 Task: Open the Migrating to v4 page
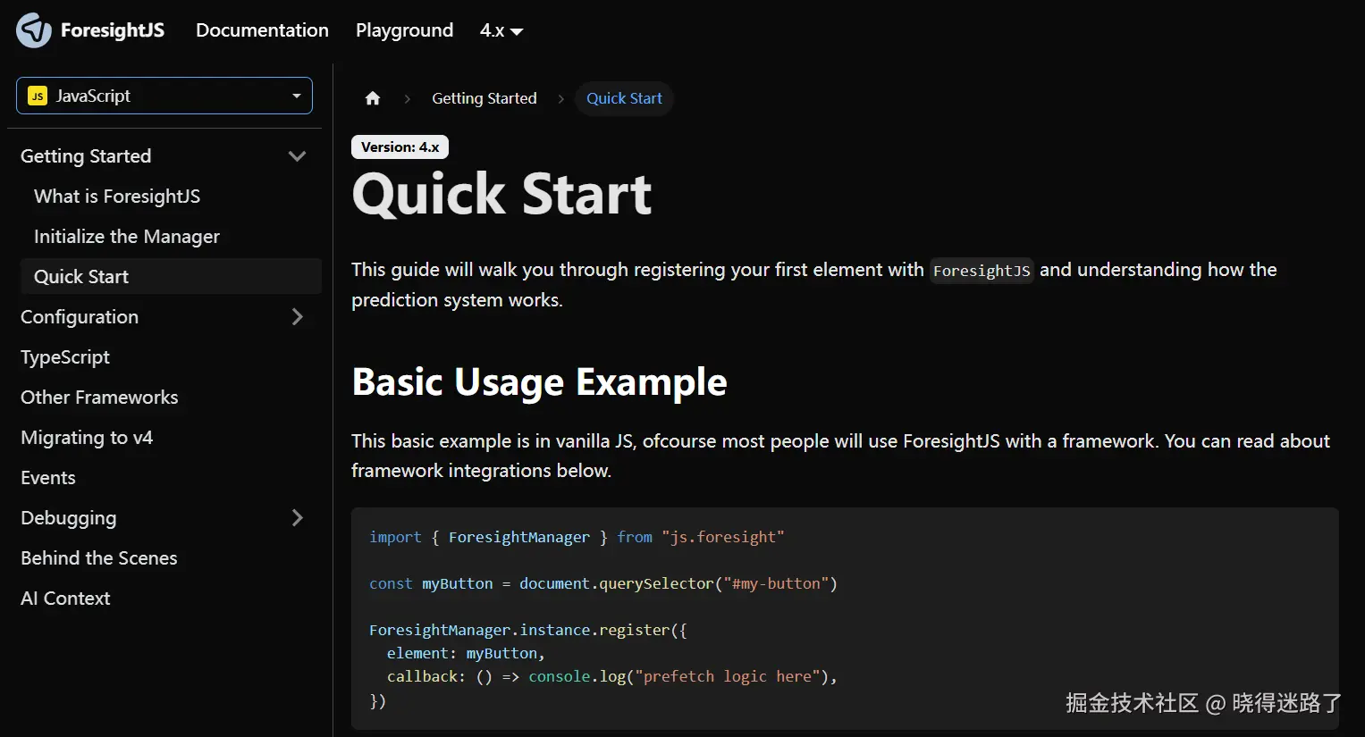click(x=87, y=438)
